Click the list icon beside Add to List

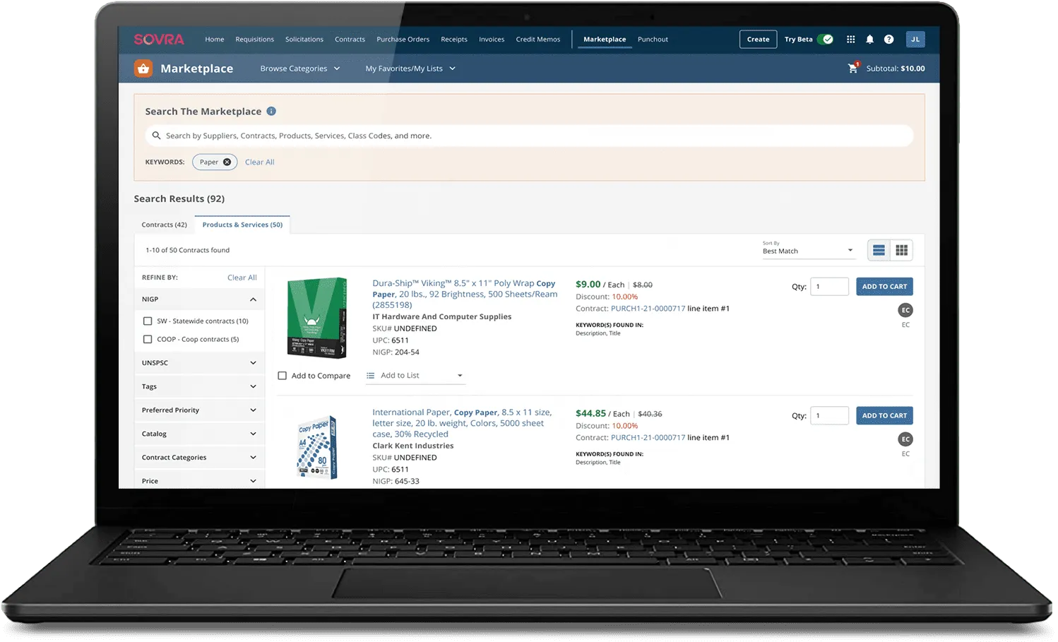pyautogui.click(x=370, y=376)
